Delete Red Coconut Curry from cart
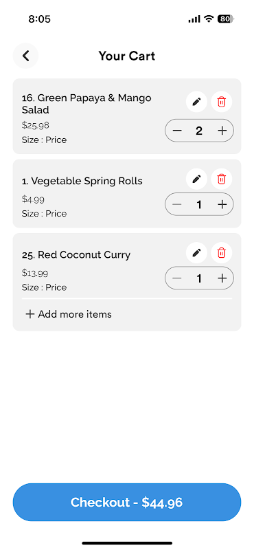The height and width of the screenshot is (550, 254). [x=222, y=253]
